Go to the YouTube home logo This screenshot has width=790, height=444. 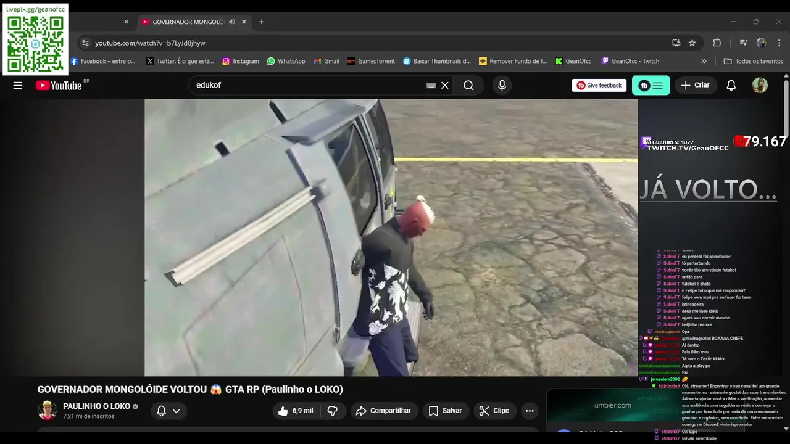(59, 86)
